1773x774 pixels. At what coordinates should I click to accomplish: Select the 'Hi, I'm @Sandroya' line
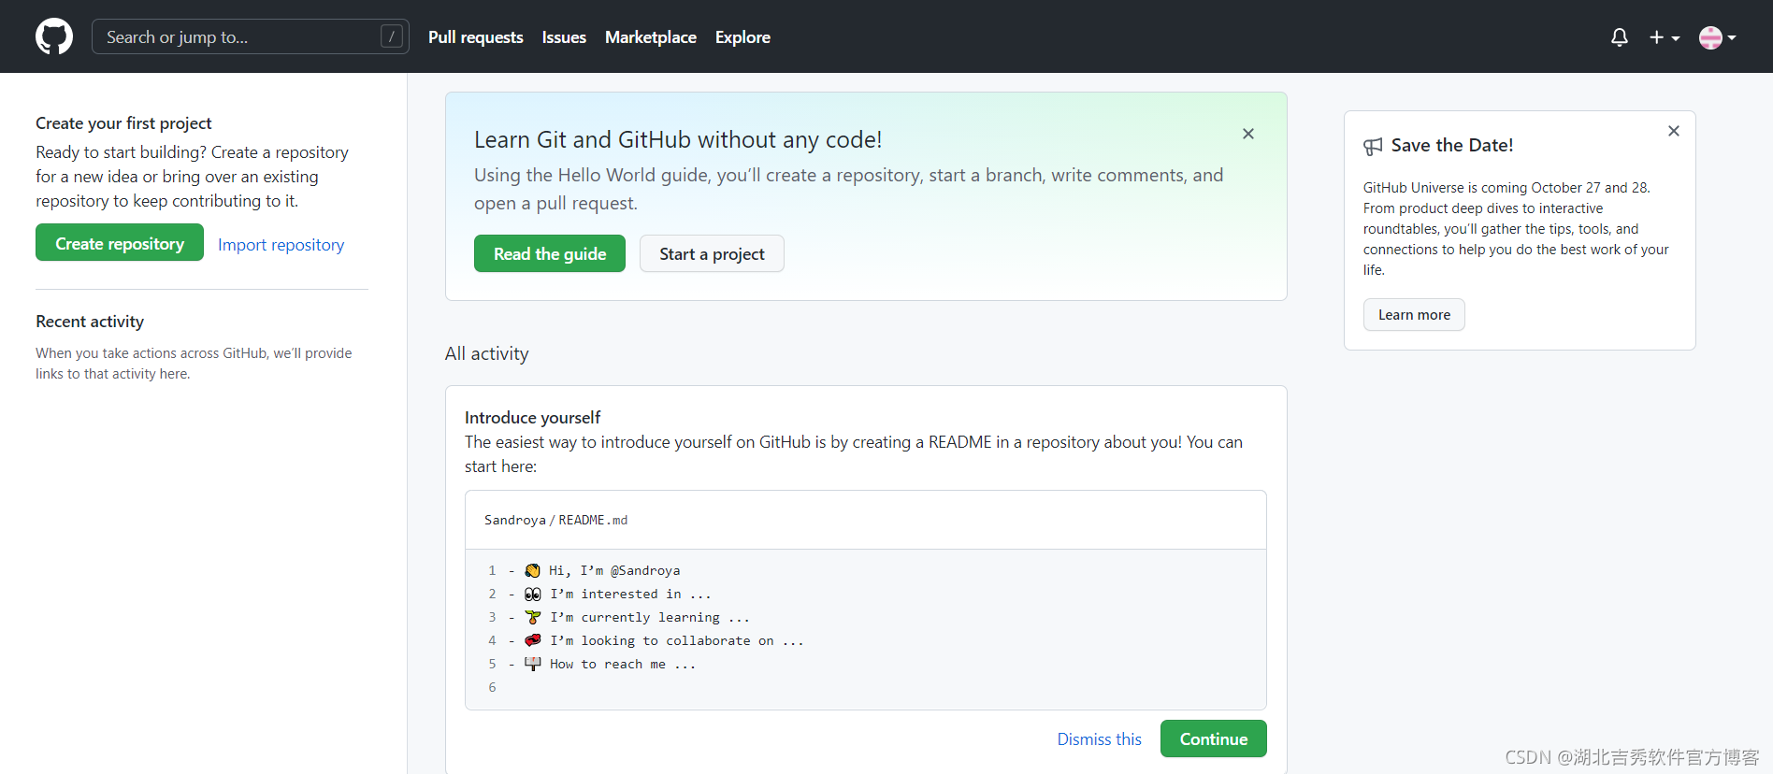(x=614, y=570)
